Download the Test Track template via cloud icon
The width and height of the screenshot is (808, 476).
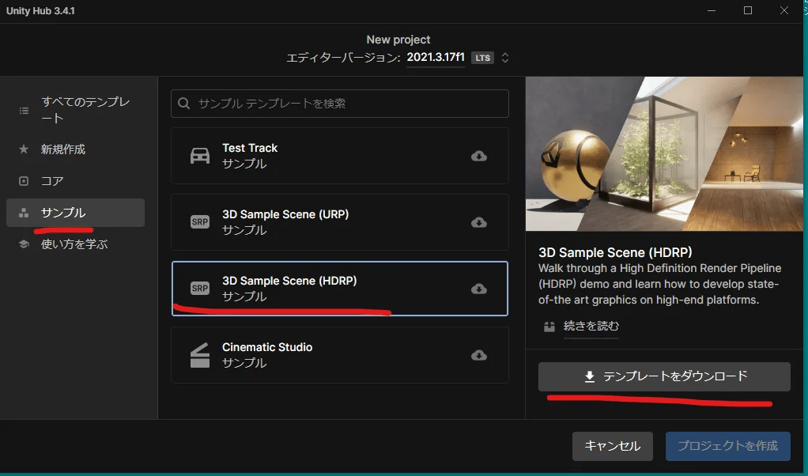point(479,156)
